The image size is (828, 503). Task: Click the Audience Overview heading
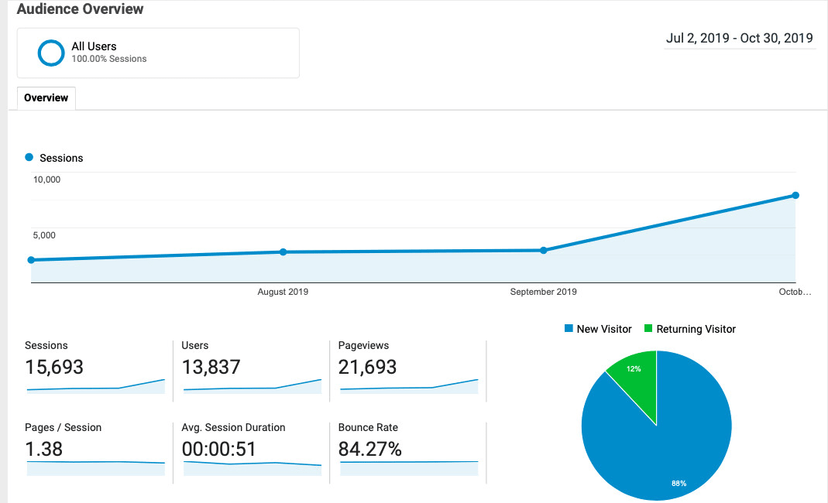coord(80,9)
